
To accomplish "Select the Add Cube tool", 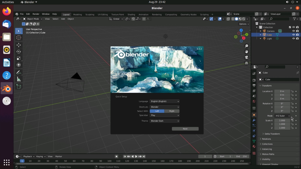I will pyautogui.click(x=19, y=87).
